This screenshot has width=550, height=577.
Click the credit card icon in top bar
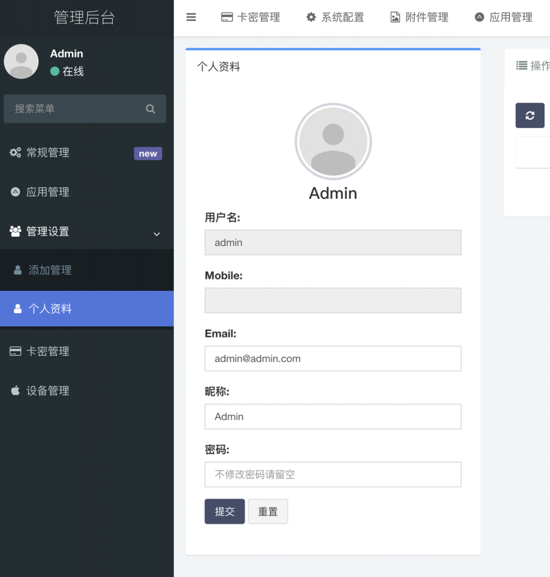pyautogui.click(x=227, y=17)
